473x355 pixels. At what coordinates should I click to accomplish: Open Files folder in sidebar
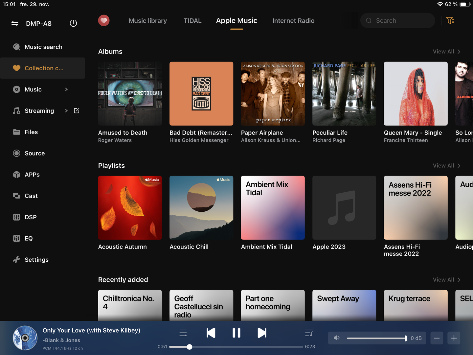click(43, 132)
